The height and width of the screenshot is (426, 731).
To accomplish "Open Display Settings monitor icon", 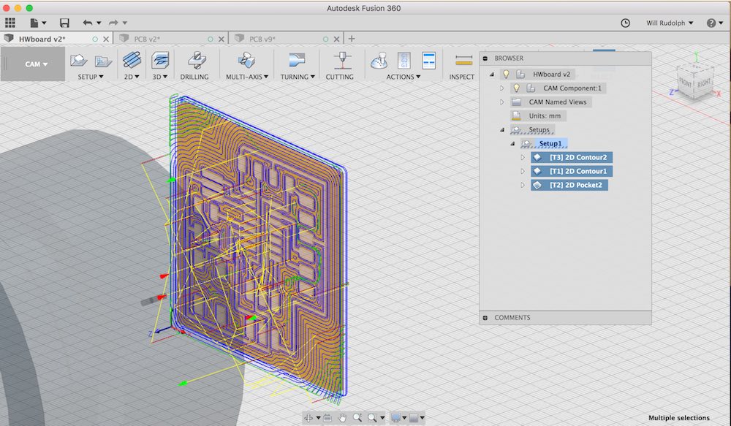I will click(x=395, y=418).
